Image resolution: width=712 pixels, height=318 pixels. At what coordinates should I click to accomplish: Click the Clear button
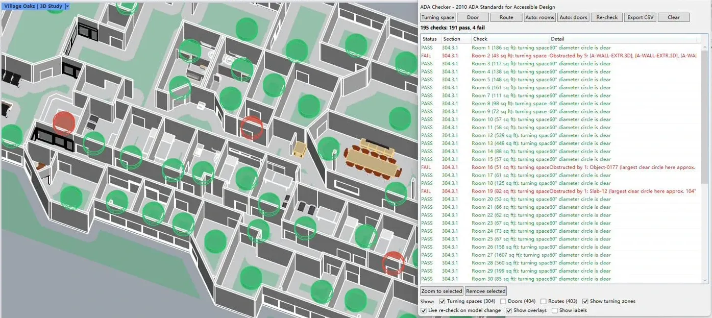(674, 17)
